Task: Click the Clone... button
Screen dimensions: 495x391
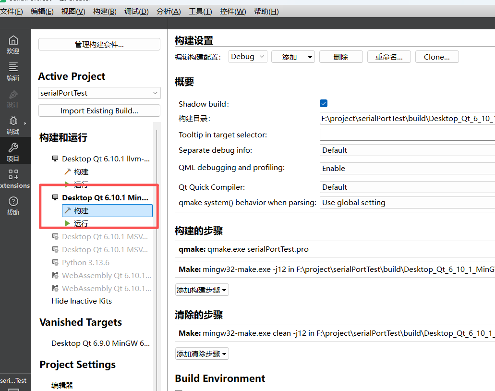Action: pyautogui.click(x=437, y=57)
